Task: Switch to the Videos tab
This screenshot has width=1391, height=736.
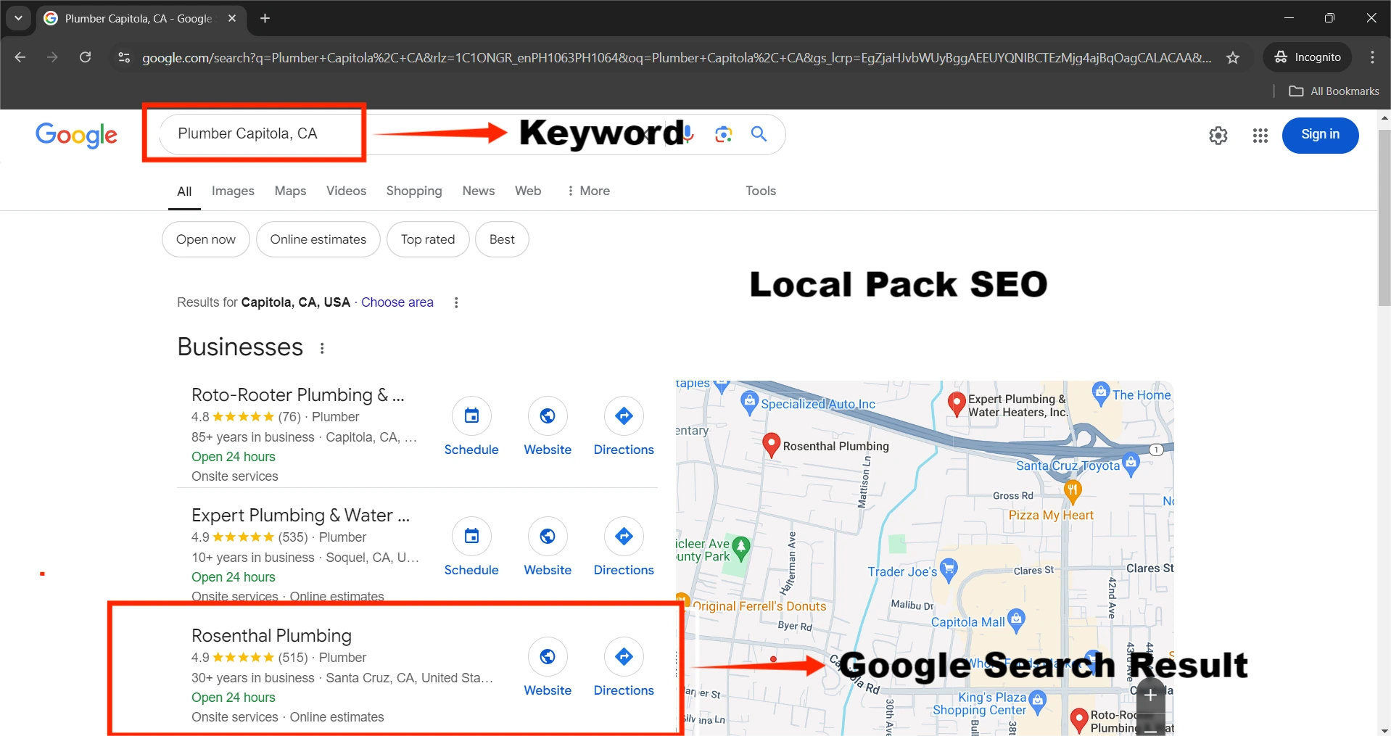Action: click(346, 191)
